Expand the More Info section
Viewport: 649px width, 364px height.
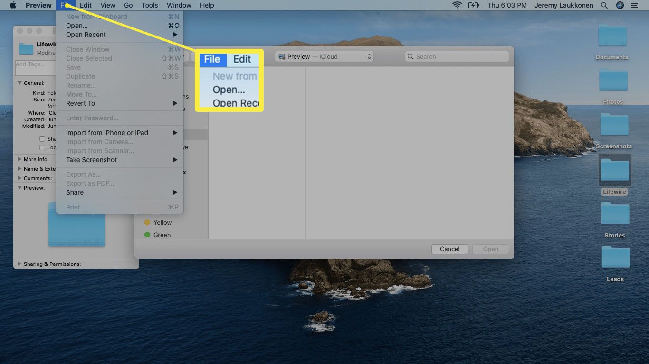point(20,159)
